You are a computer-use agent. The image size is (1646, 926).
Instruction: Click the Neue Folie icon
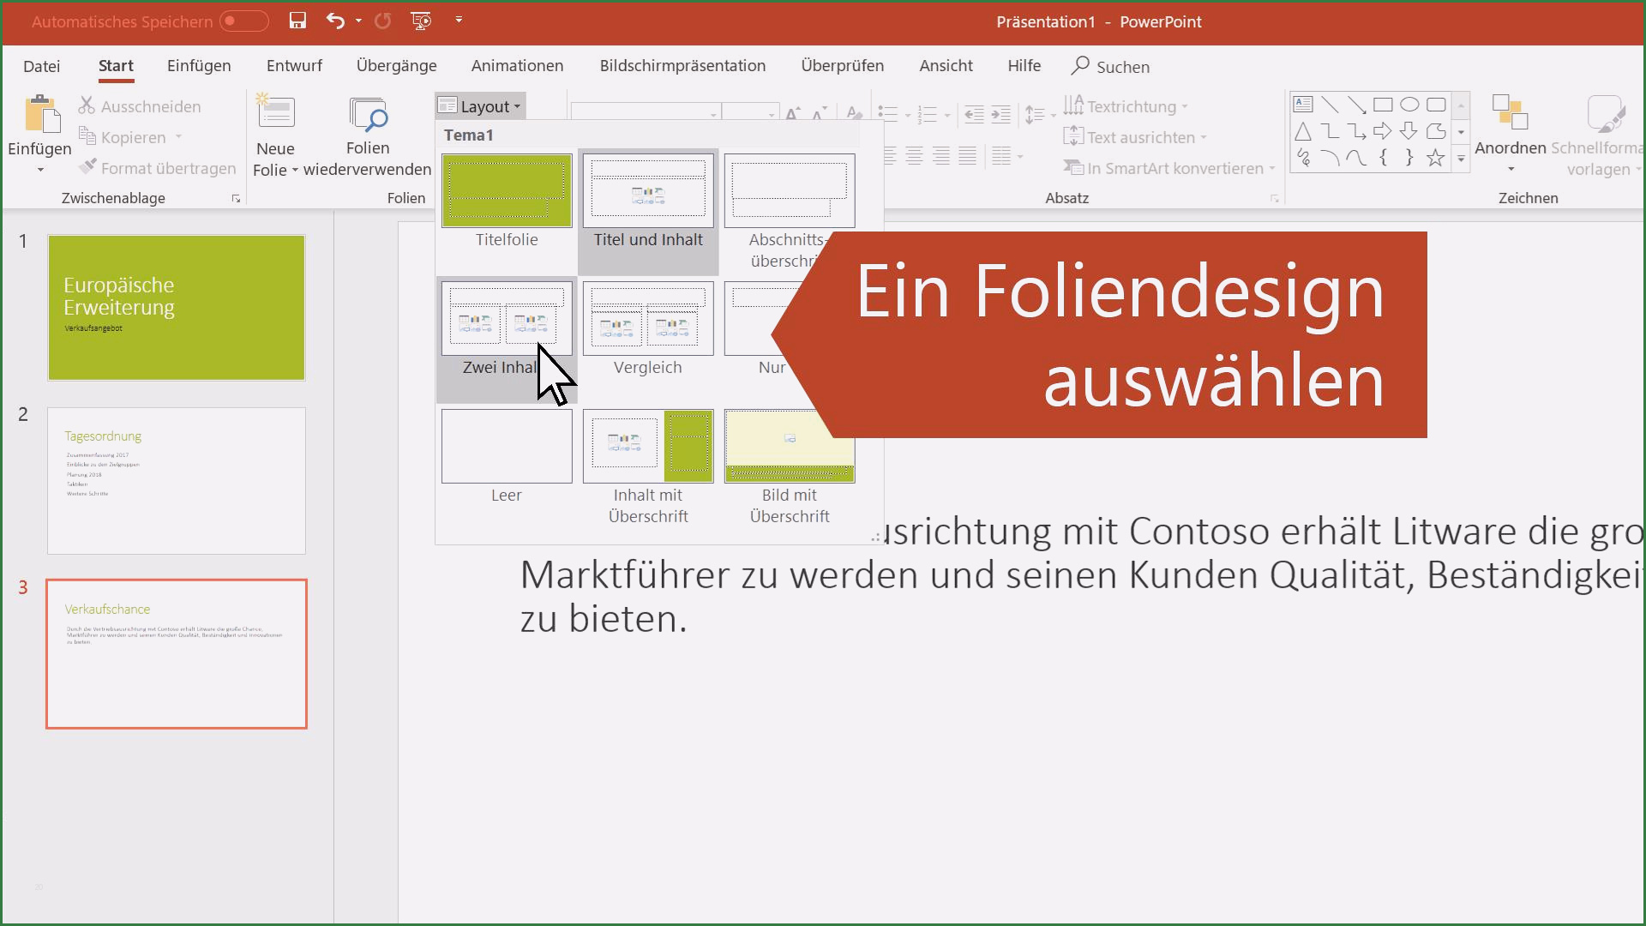(x=275, y=113)
